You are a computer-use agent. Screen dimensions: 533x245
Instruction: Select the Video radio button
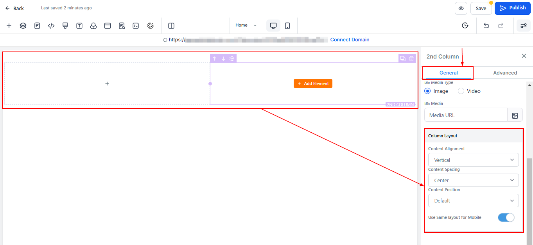pyautogui.click(x=461, y=91)
